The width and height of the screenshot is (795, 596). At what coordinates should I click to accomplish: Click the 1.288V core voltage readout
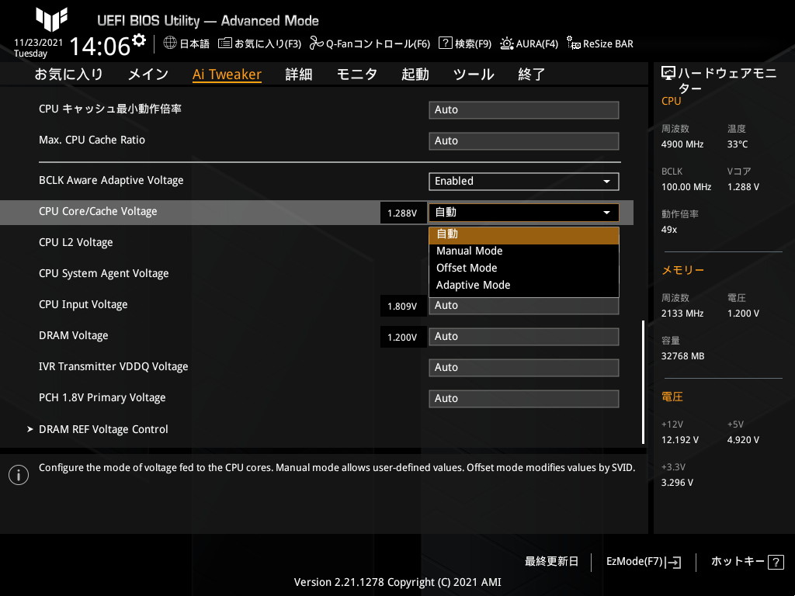(x=403, y=213)
